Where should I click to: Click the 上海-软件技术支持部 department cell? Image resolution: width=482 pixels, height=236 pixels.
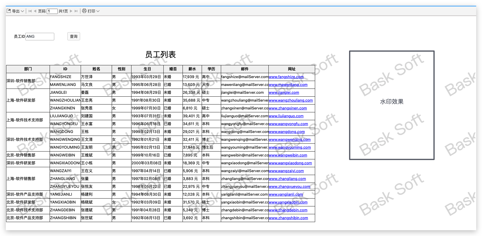[x=28, y=120]
